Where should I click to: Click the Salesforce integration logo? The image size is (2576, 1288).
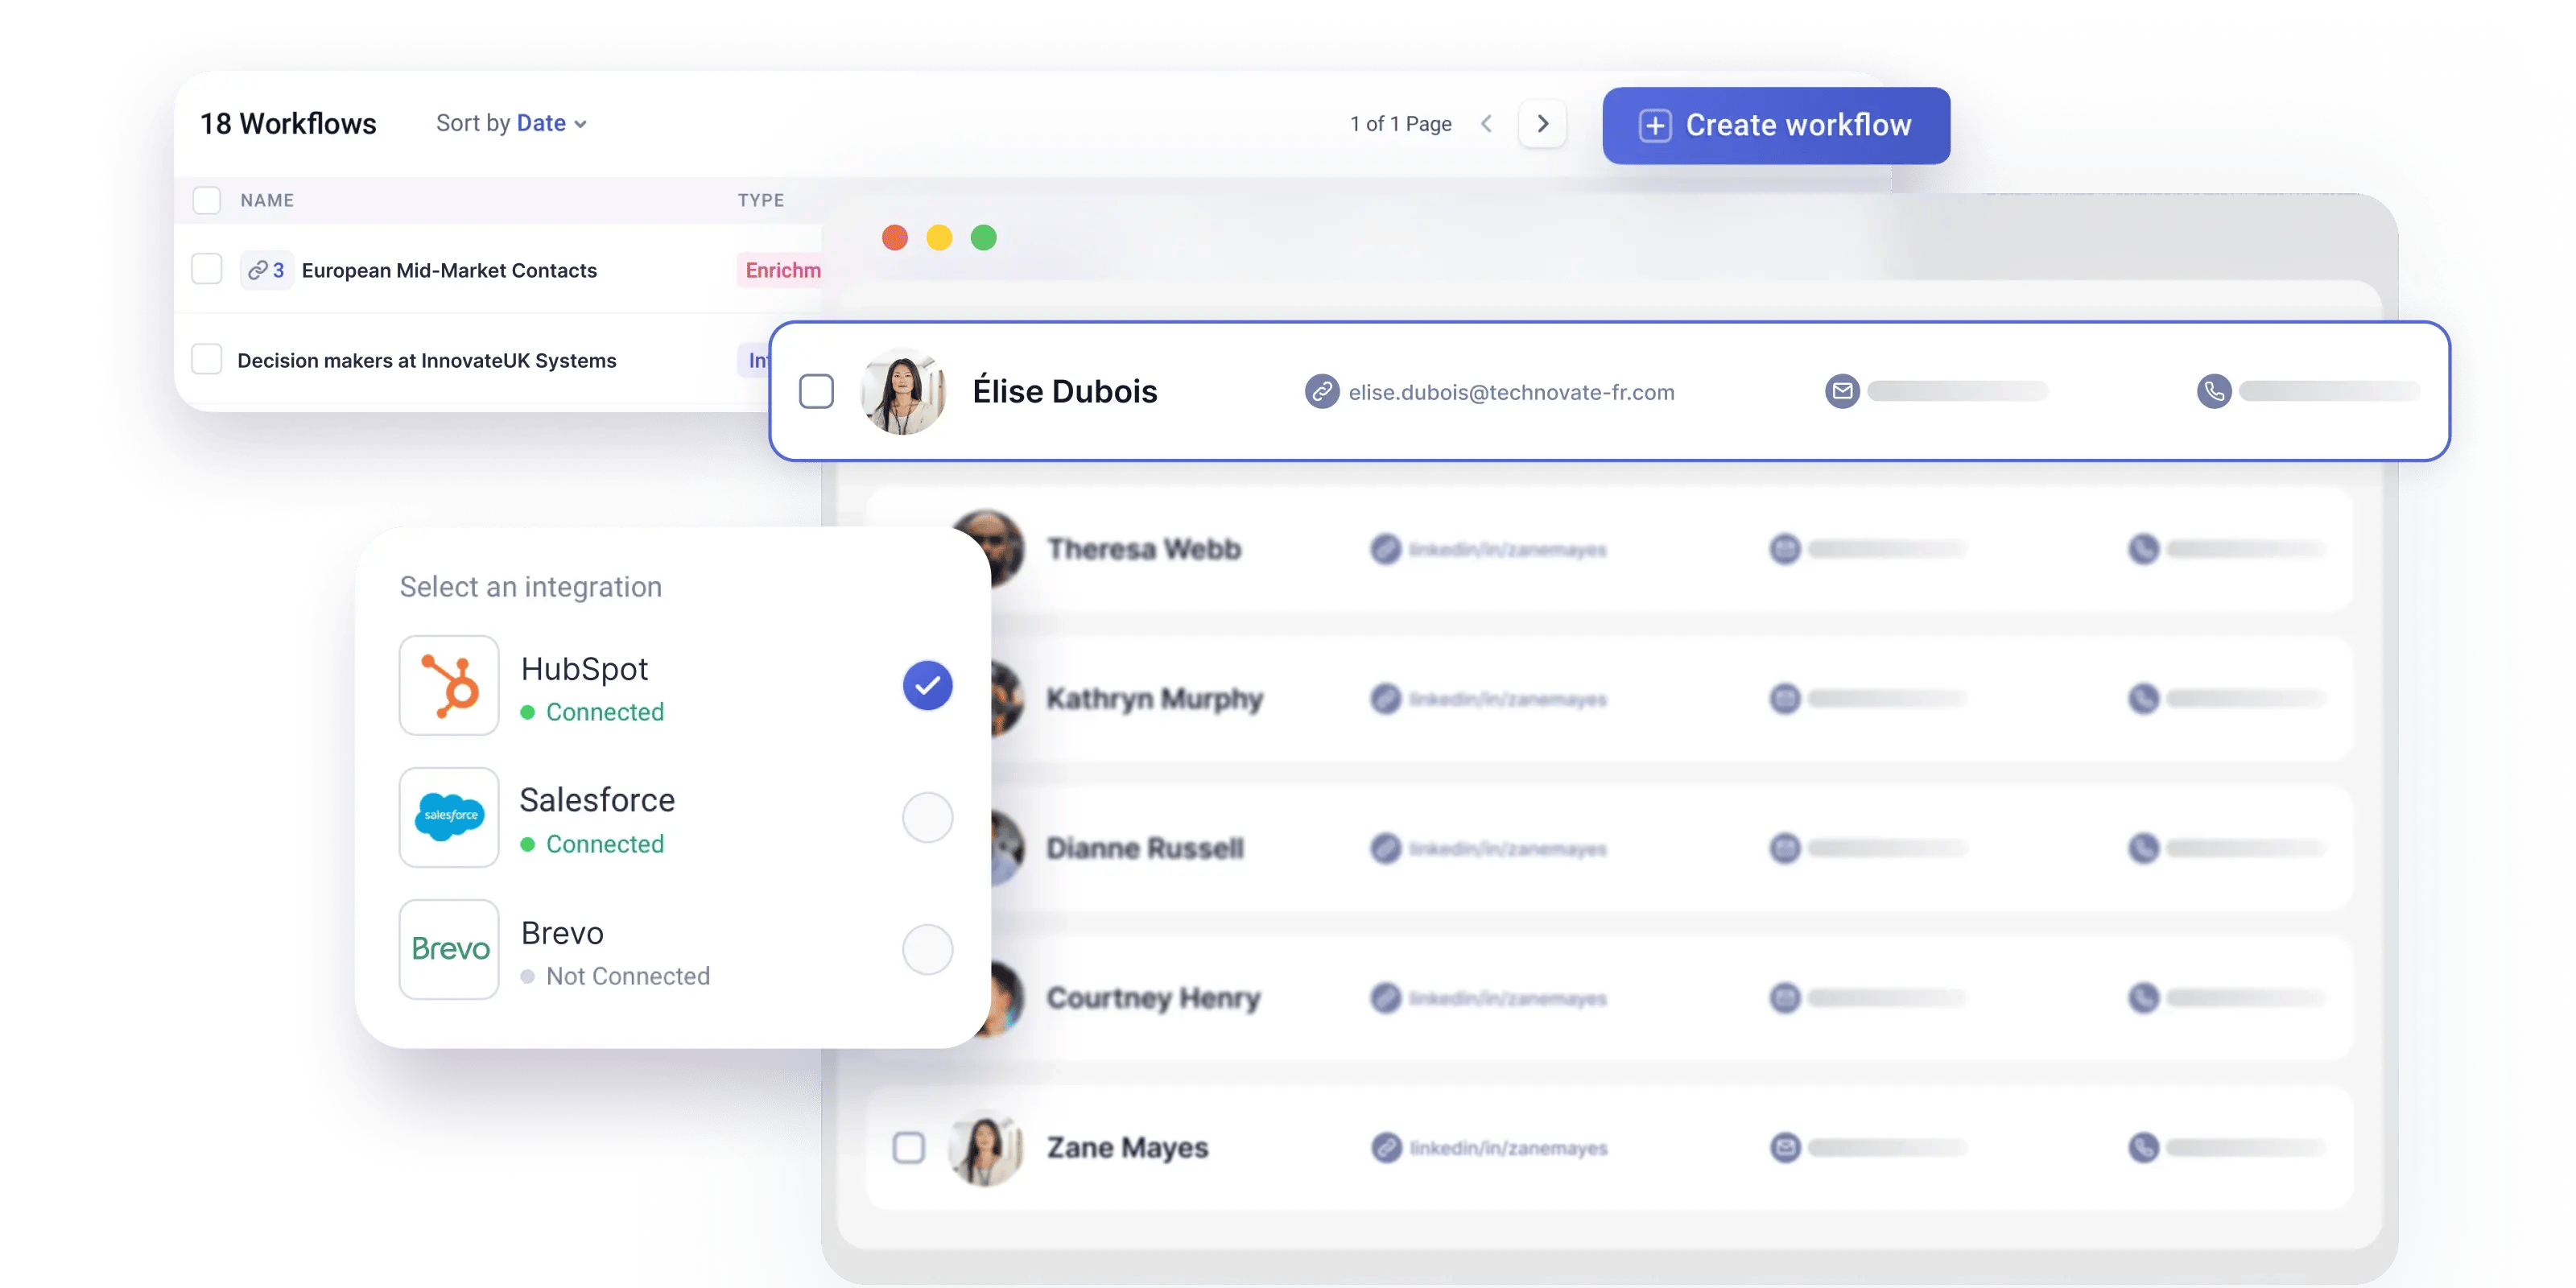[x=448, y=817]
